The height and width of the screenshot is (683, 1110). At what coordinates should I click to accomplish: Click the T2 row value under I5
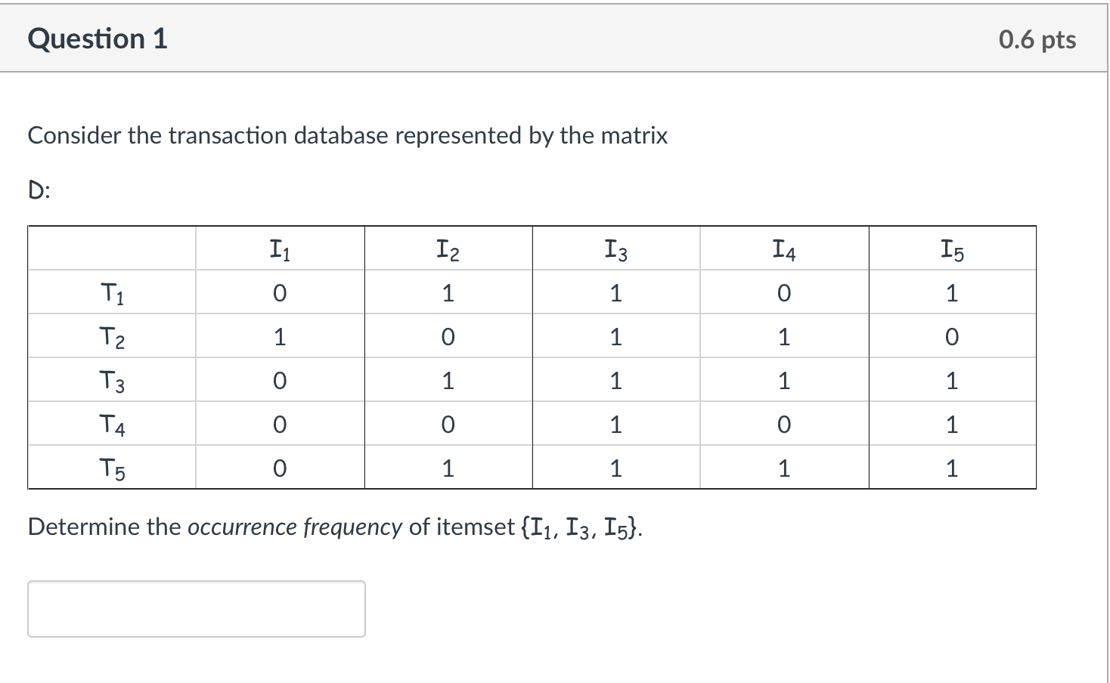(952, 336)
